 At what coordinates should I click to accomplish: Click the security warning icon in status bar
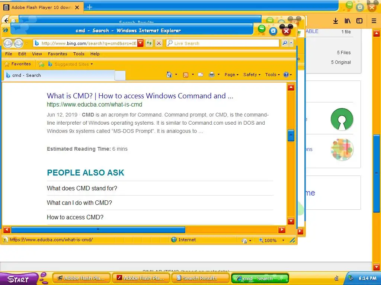pyautogui.click(x=5, y=240)
